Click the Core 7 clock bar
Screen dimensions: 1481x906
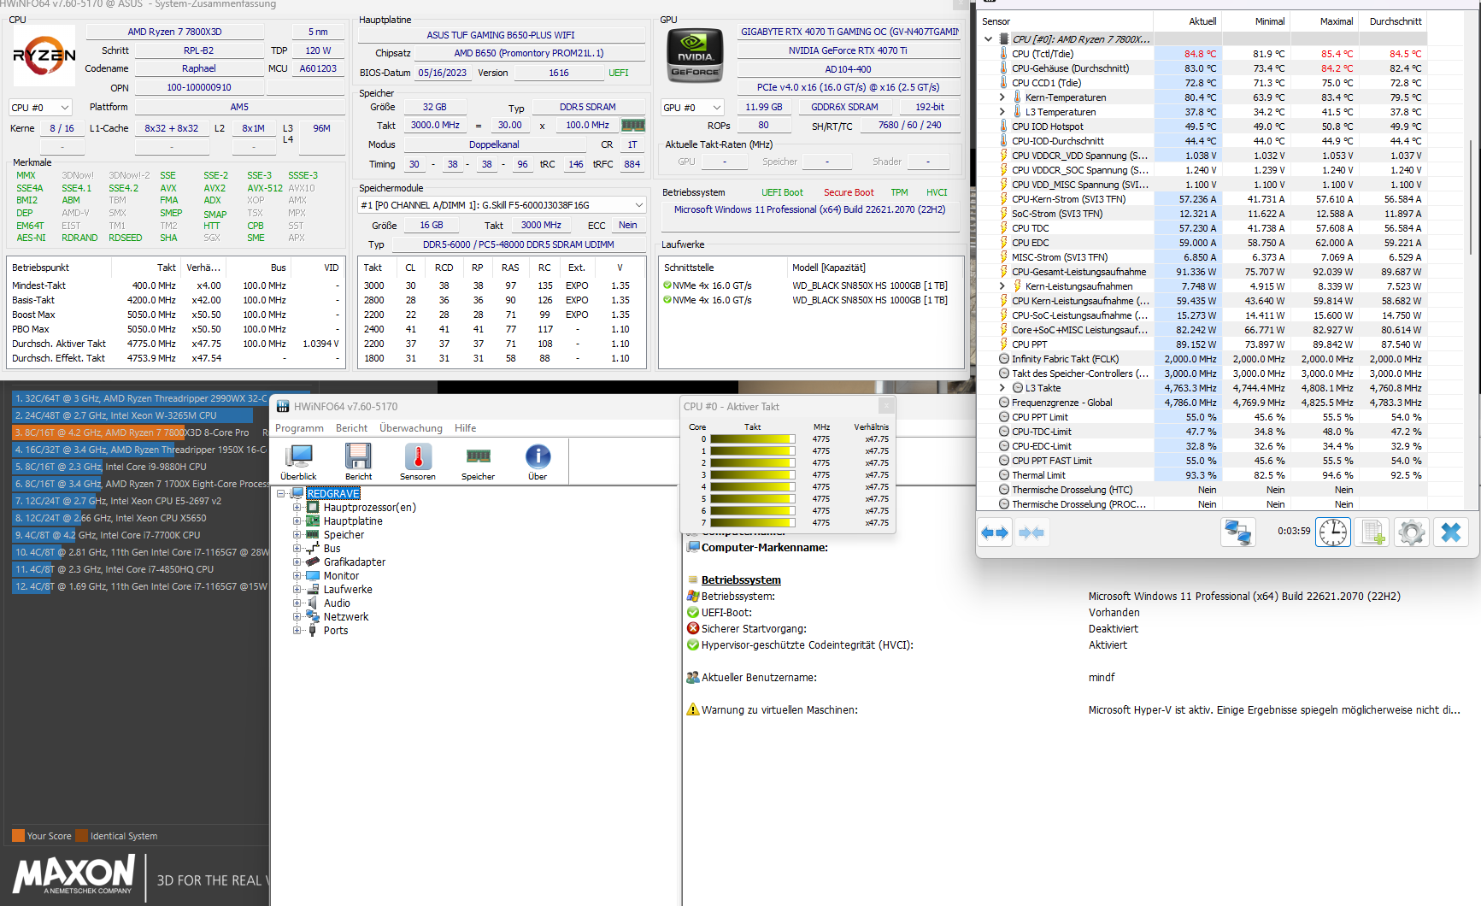click(x=752, y=523)
